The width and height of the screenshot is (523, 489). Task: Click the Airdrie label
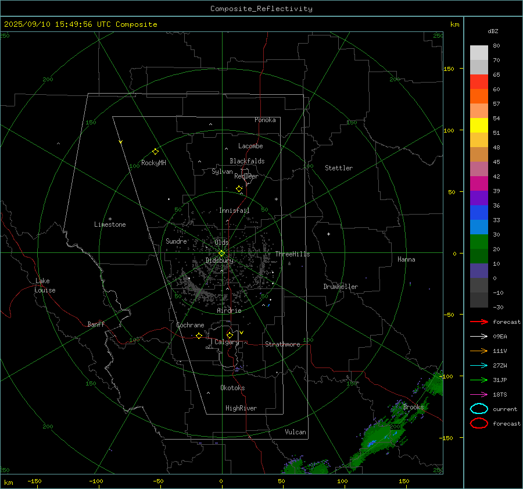(229, 310)
